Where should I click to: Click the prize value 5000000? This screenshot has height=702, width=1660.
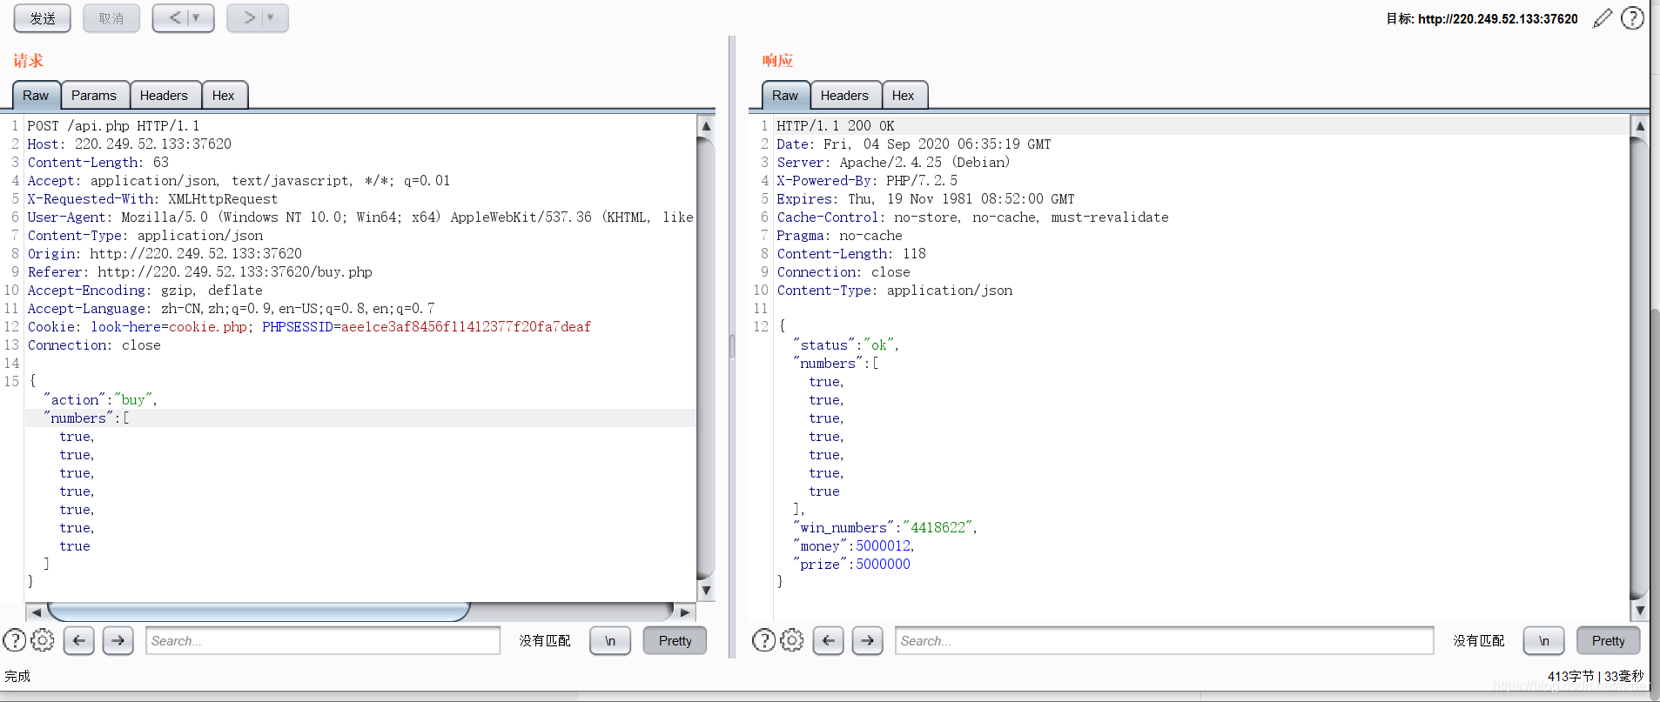tap(884, 565)
